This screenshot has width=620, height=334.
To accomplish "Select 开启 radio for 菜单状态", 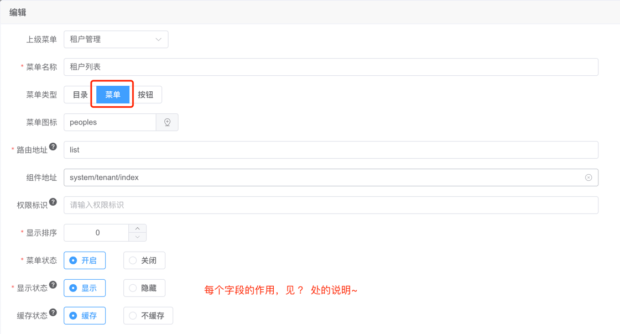I will tap(85, 260).
